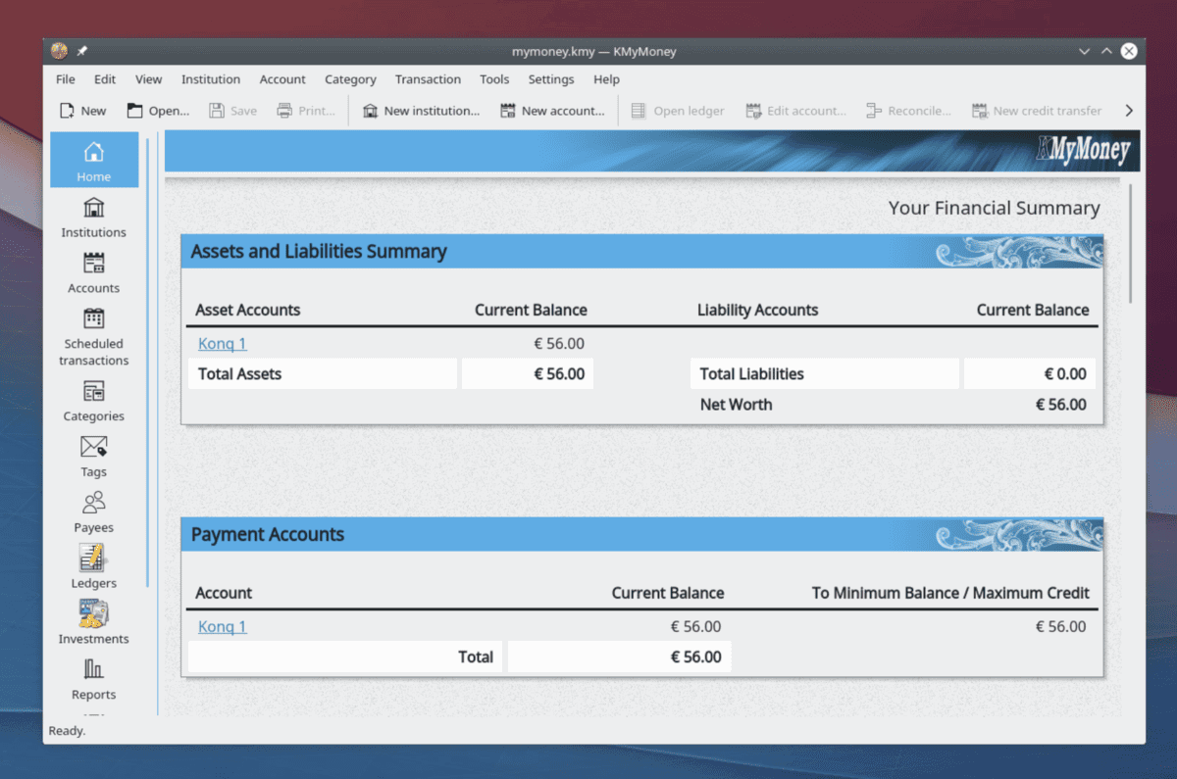Click the 'Asset Accounts' column header
Screen dimensions: 1177x779
[x=248, y=311]
